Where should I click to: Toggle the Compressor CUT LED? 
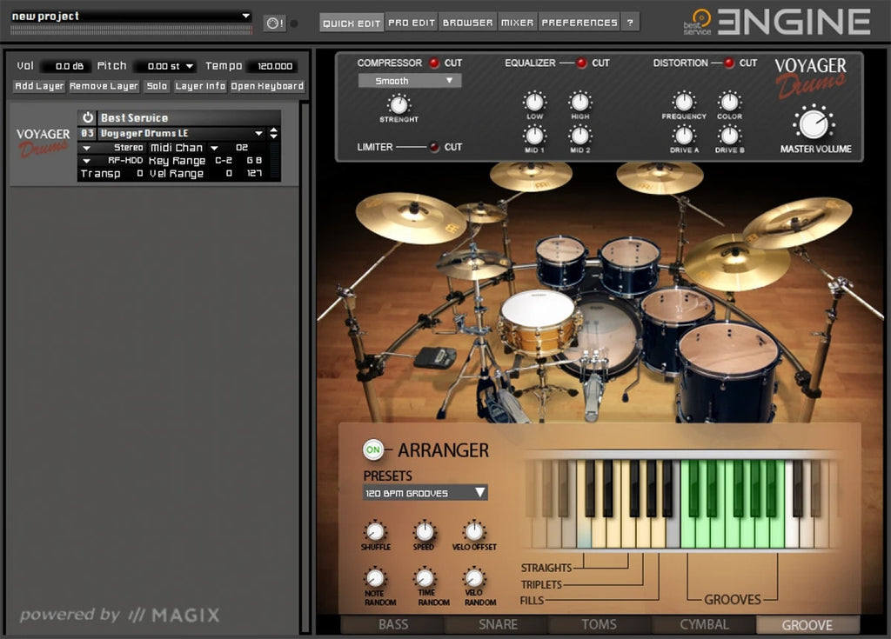[434, 63]
